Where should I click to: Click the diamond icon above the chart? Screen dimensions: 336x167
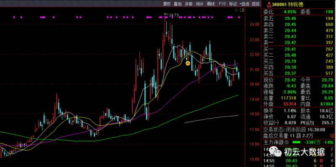coord(236,10)
